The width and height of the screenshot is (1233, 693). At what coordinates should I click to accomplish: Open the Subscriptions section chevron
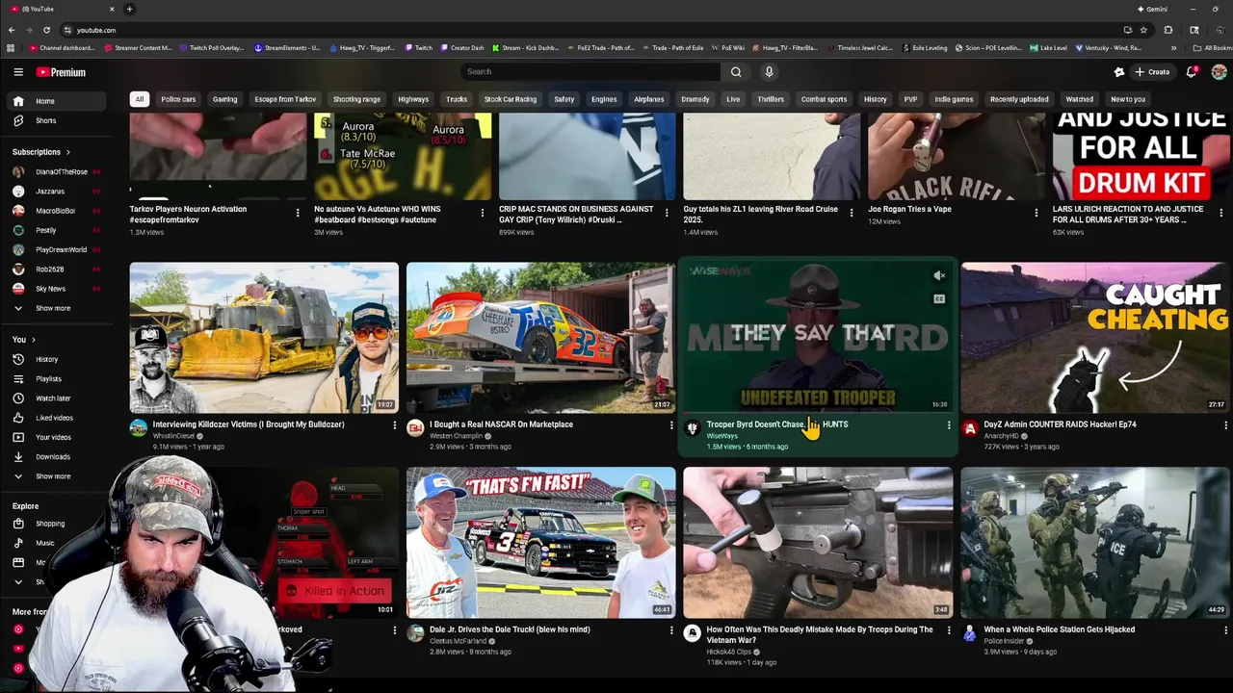pyautogui.click(x=67, y=152)
